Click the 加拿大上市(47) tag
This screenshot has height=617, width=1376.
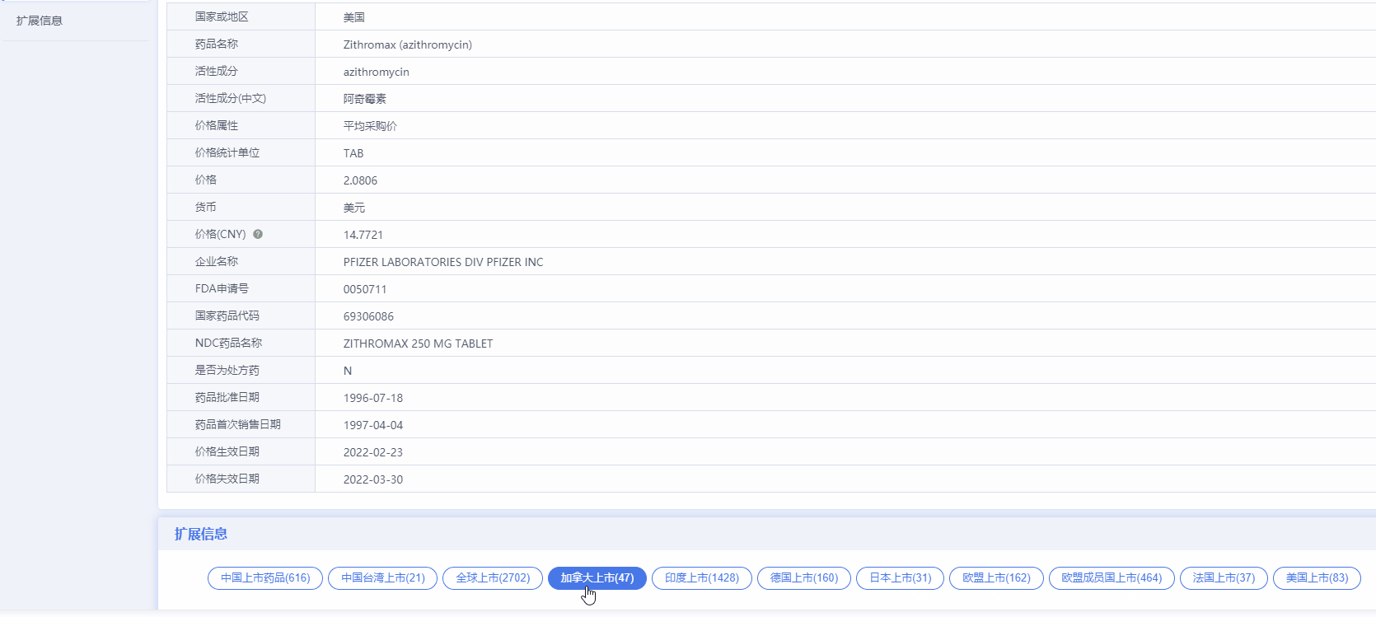click(x=597, y=578)
